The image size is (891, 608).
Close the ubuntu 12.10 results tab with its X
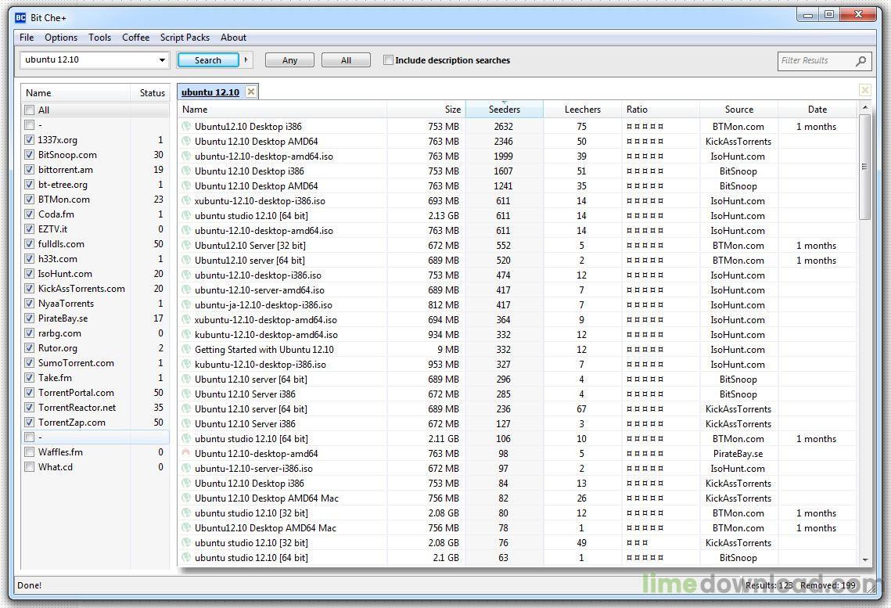coord(251,92)
